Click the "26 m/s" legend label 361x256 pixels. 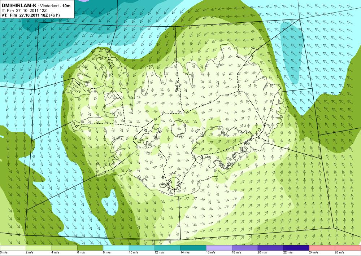pyautogui.click(x=340, y=252)
